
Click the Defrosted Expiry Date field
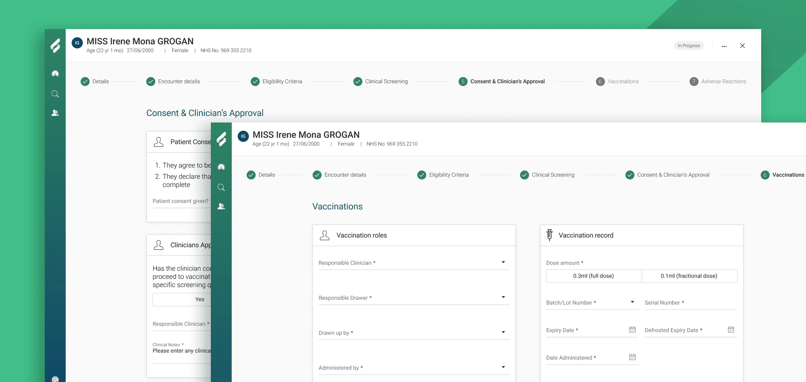coord(691,330)
